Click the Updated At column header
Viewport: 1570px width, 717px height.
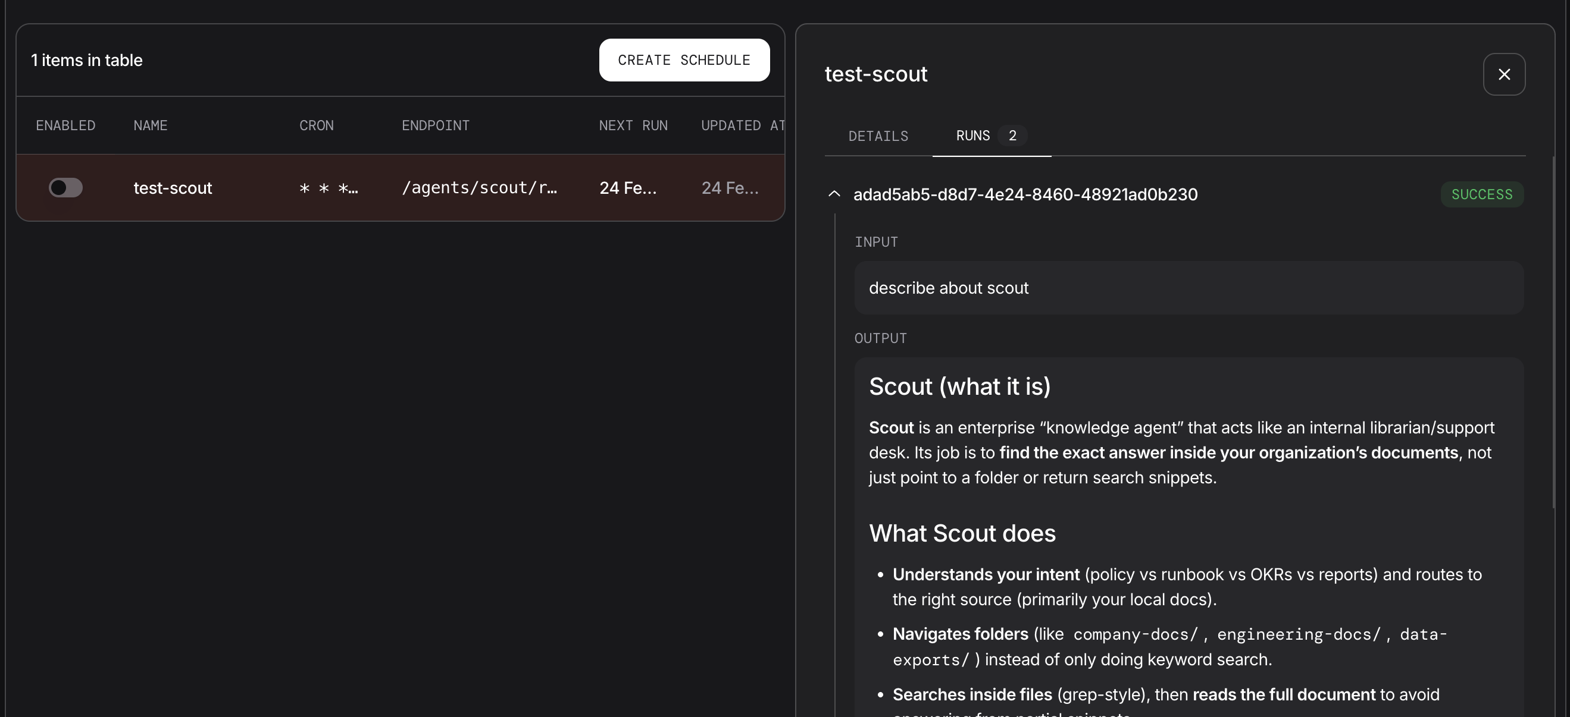point(742,125)
